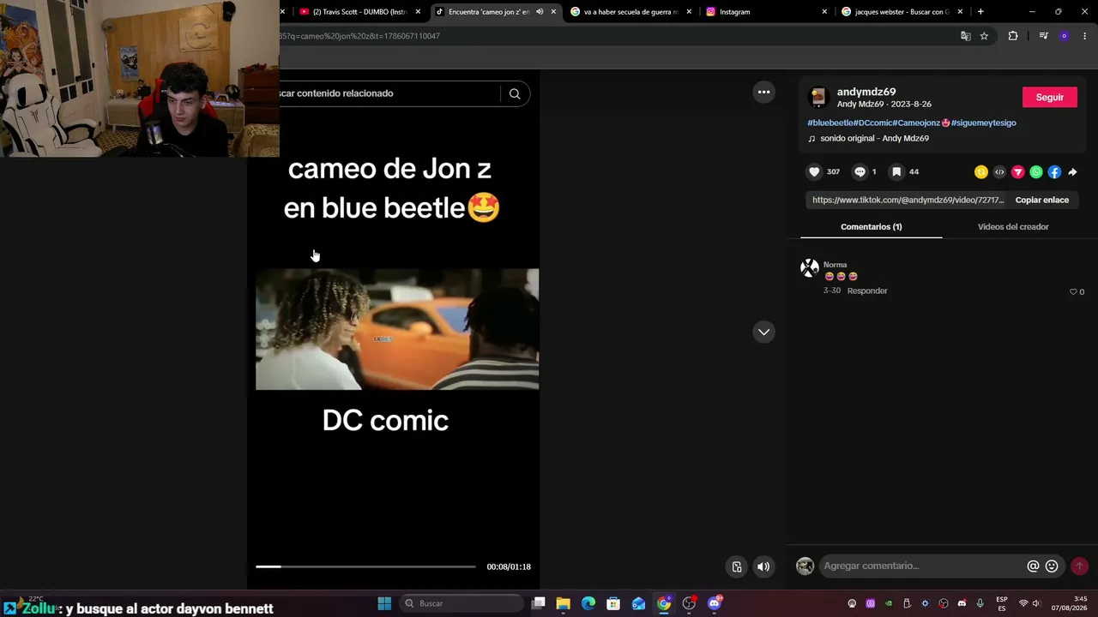Mention a user with the @ icon
Viewport: 1098px width, 617px height.
pos(1033,566)
